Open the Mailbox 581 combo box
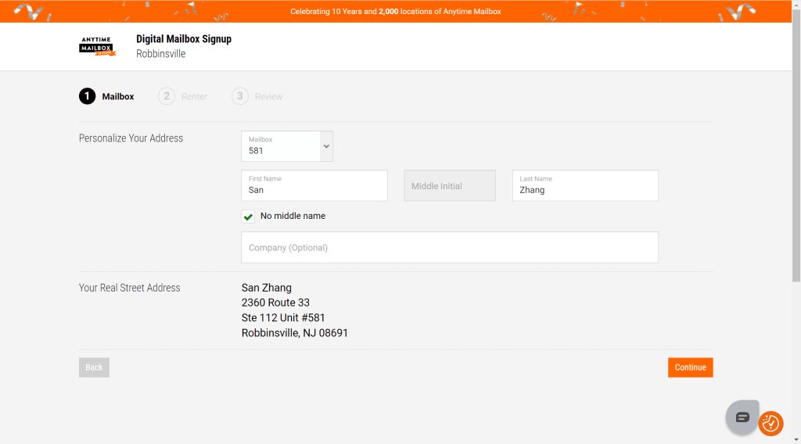 (287, 146)
